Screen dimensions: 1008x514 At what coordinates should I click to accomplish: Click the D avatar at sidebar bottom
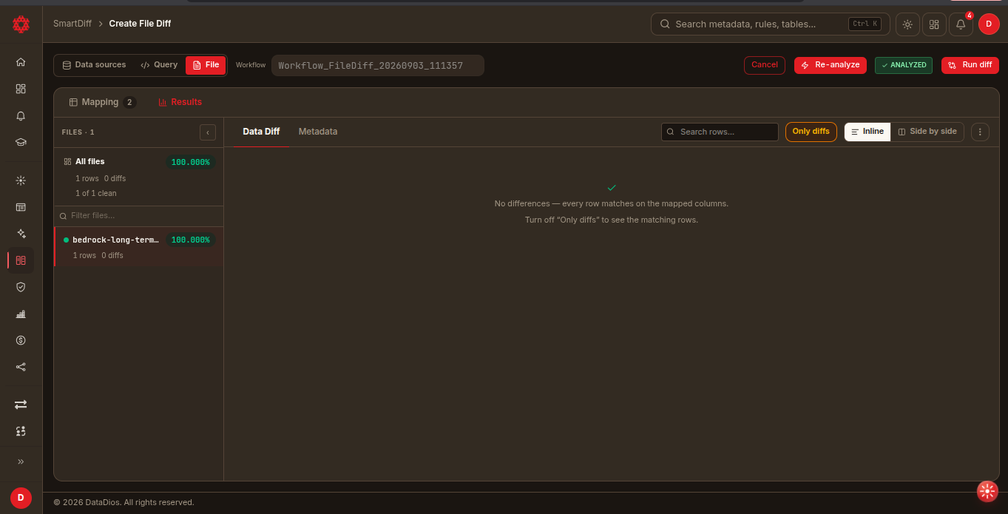pos(21,498)
